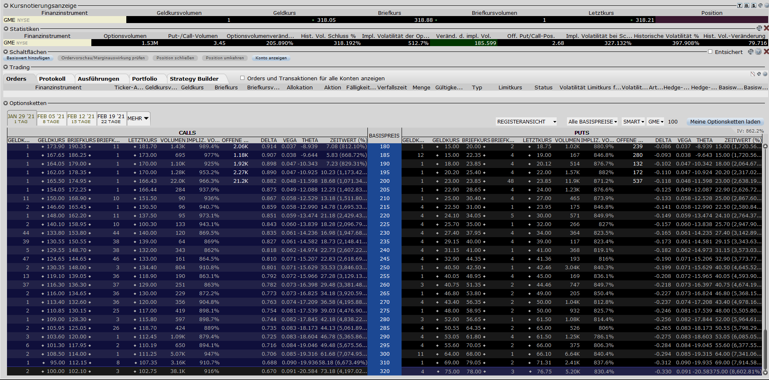This screenshot has width=769, height=380.
Task: Collapse the Trading section
Action: point(6,67)
